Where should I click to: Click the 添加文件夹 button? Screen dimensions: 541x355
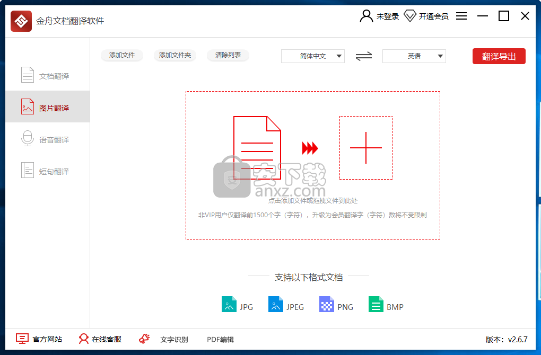point(175,55)
